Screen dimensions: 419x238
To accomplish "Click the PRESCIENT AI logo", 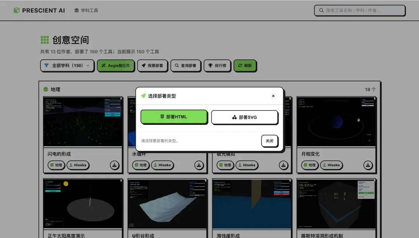I will click(39, 10).
